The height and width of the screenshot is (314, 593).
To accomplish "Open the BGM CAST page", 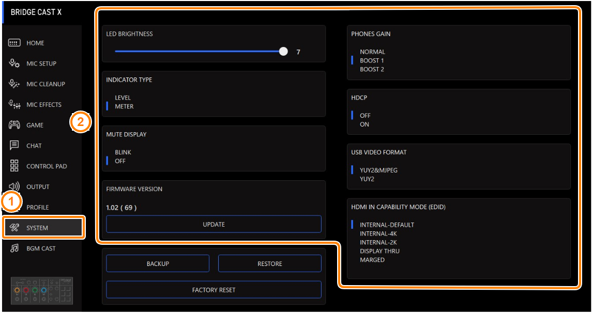I will (41, 248).
